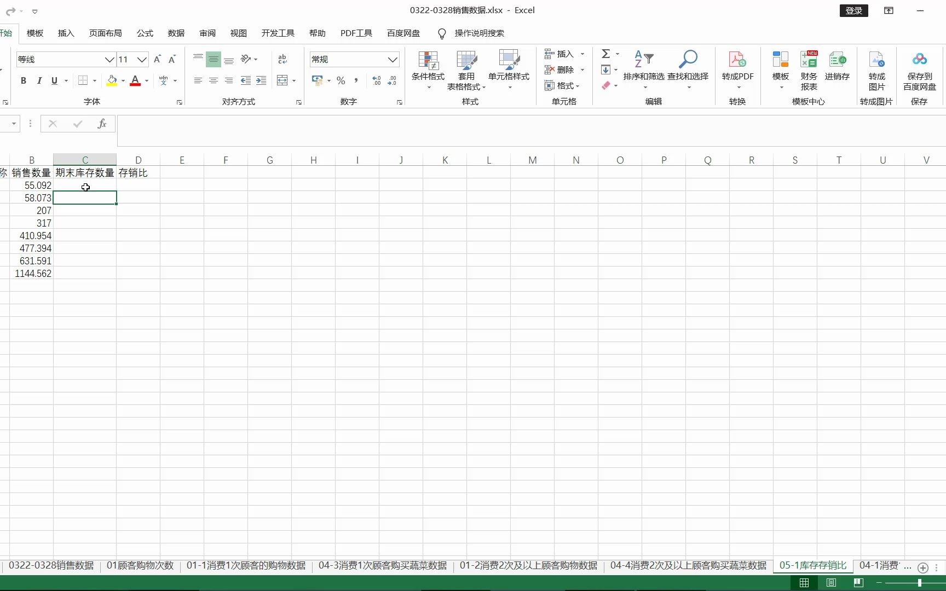Viewport: 946px width, 591px height.
Task: Select column C header
Action: coord(85,160)
